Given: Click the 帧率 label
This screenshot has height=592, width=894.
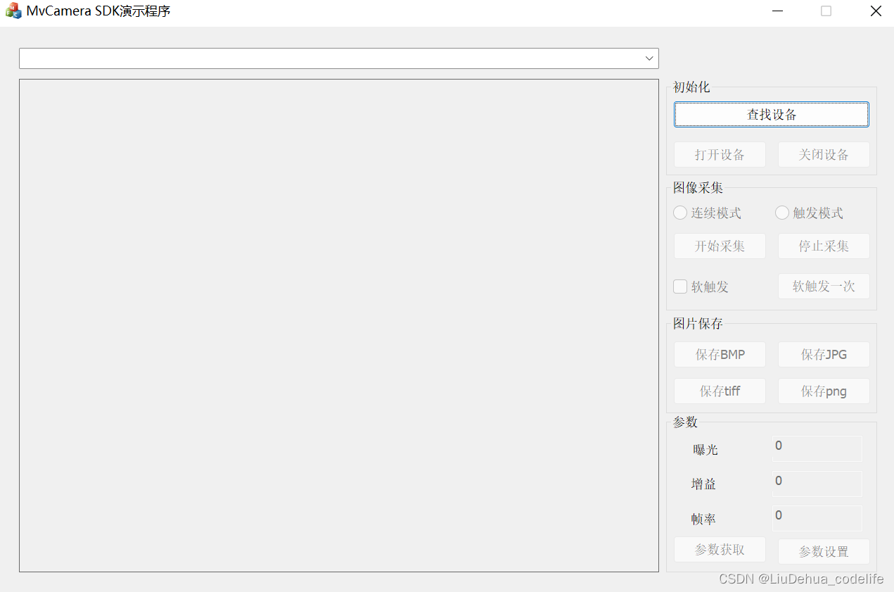Looking at the screenshot, I should pos(703,519).
